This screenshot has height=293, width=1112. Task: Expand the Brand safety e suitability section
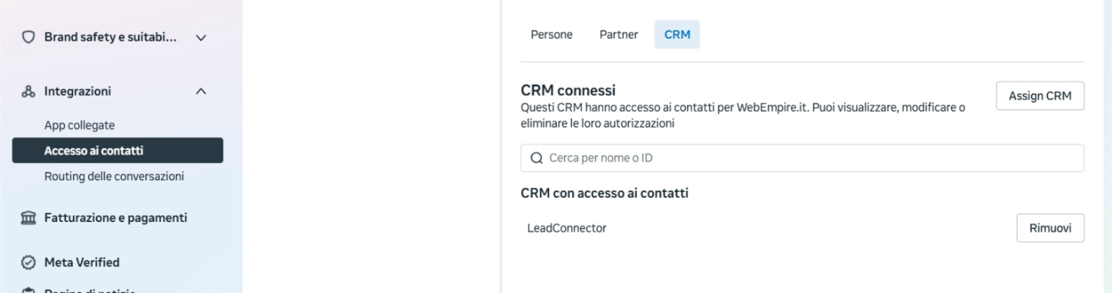pyautogui.click(x=201, y=37)
